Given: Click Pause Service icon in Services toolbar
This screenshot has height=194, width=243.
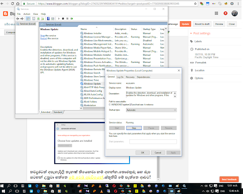Looking at the screenshot, I should (x=68, y=19).
